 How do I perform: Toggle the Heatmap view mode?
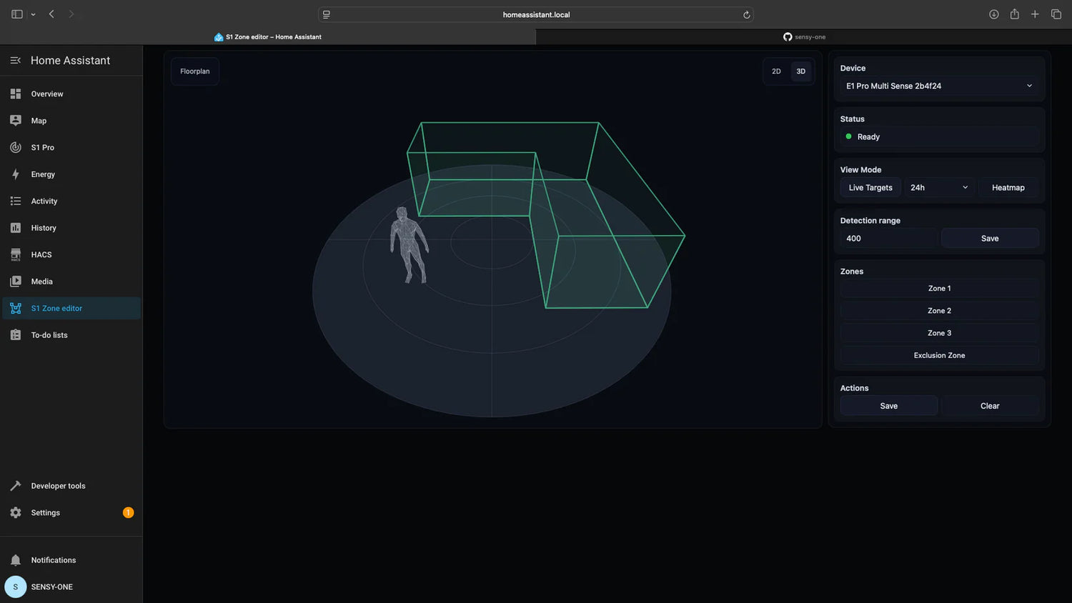pos(1008,188)
